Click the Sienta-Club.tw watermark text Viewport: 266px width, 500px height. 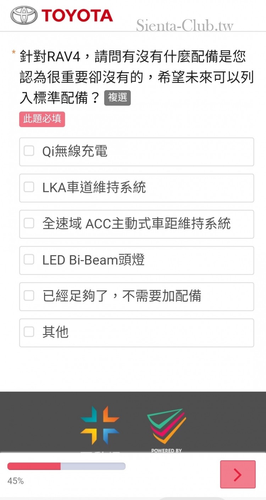coord(185,26)
